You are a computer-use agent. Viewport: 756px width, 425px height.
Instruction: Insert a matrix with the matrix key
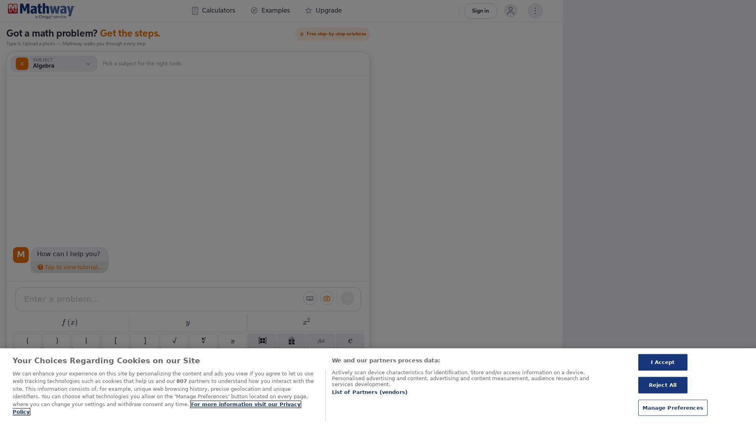click(x=262, y=341)
